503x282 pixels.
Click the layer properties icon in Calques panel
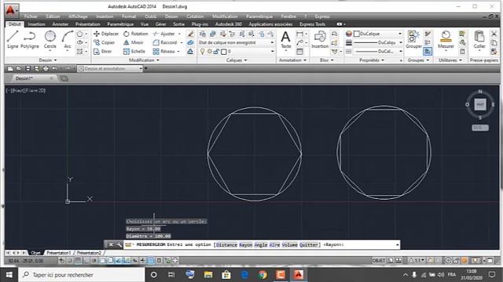click(x=203, y=34)
